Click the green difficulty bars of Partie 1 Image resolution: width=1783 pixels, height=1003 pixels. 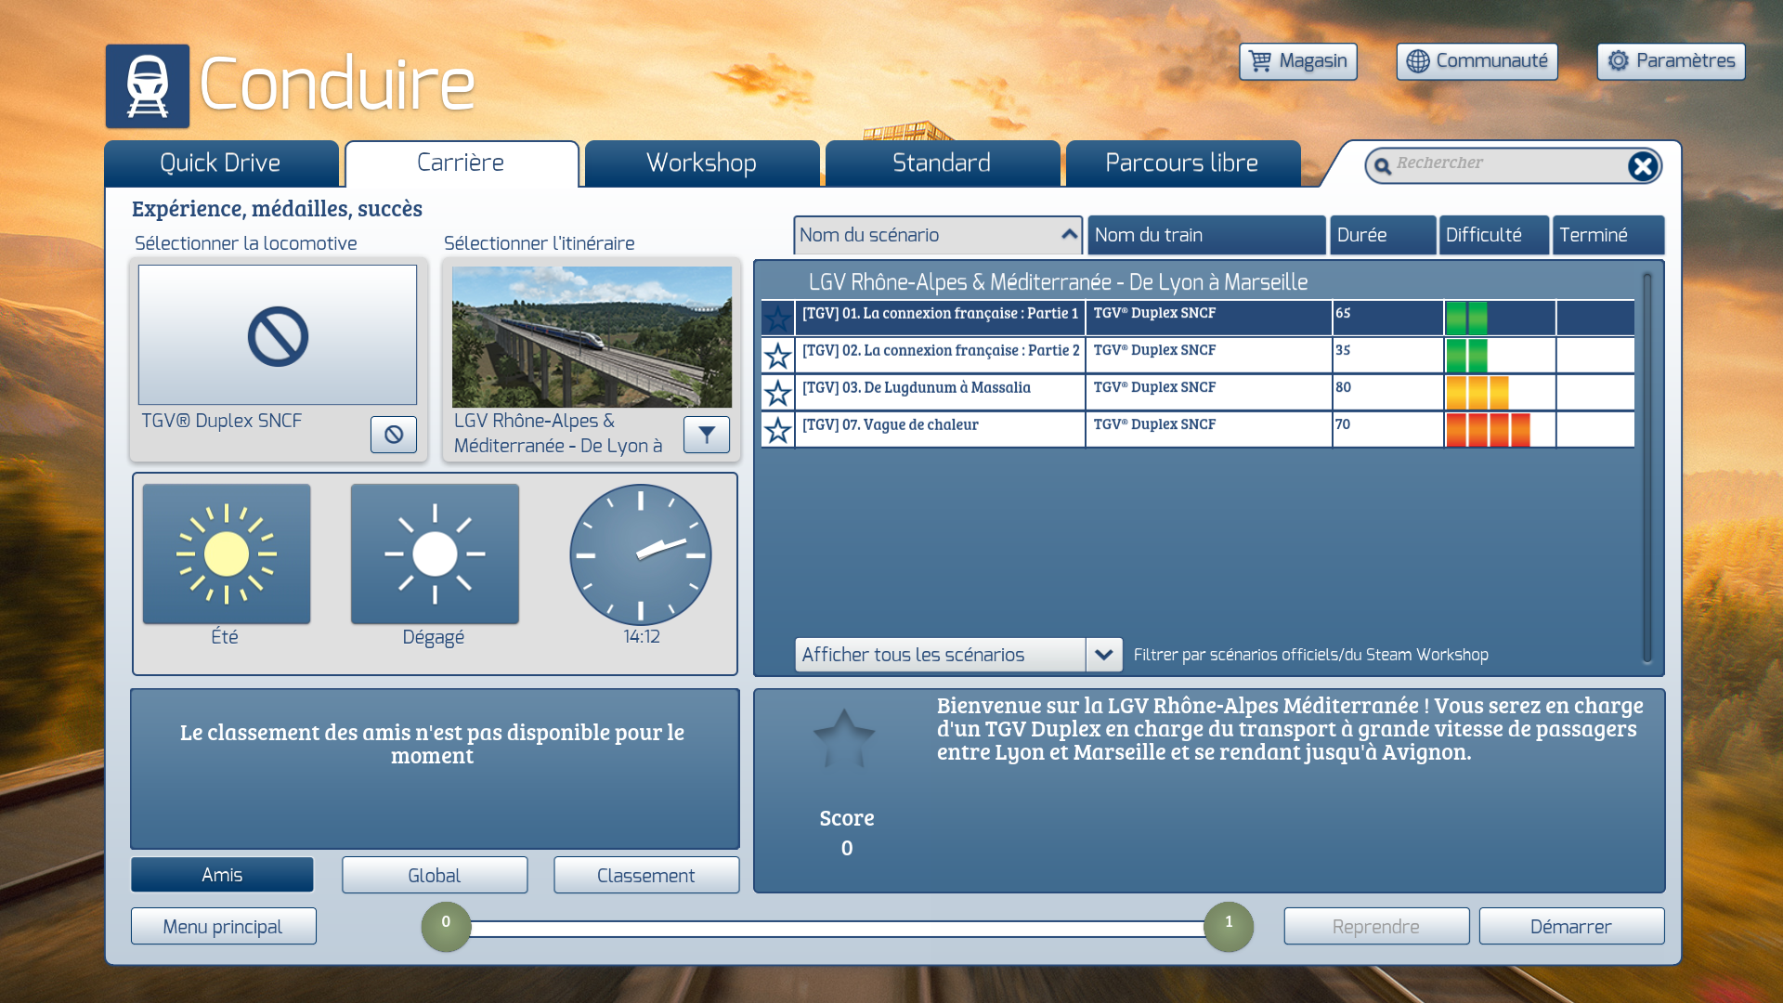click(x=1466, y=319)
